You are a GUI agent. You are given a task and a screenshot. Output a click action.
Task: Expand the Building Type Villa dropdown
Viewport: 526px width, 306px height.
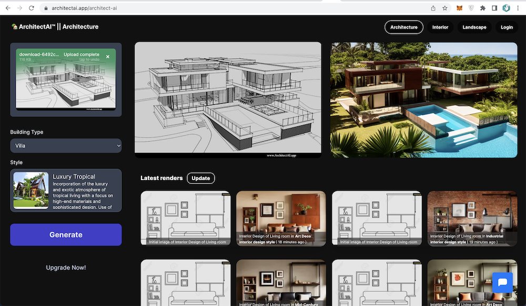tap(66, 146)
